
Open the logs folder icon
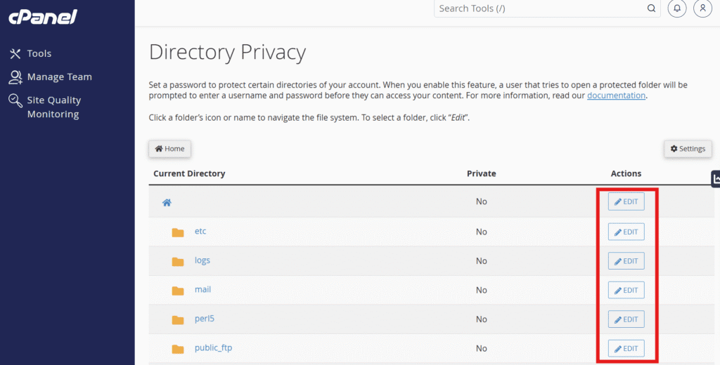point(178,261)
